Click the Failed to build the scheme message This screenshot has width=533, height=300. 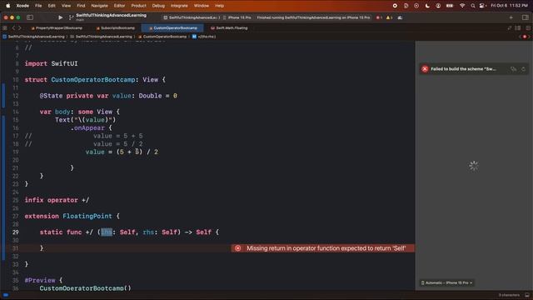point(463,69)
